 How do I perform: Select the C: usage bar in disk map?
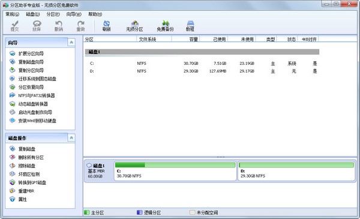tap(175, 165)
